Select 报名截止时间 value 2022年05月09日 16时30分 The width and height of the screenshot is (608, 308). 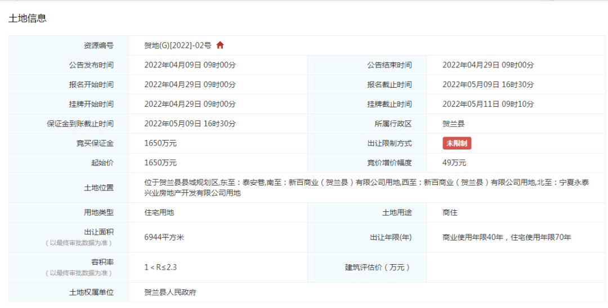(488, 85)
